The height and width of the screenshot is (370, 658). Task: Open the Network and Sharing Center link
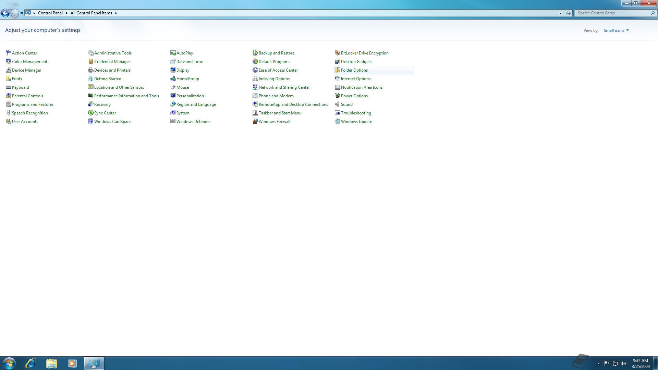click(284, 87)
